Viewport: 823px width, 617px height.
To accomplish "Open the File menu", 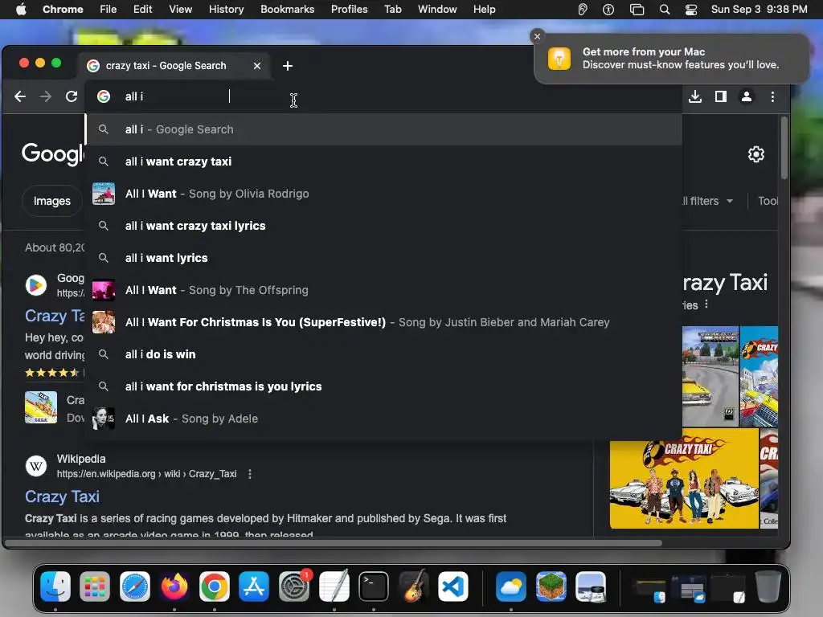I will click(109, 10).
